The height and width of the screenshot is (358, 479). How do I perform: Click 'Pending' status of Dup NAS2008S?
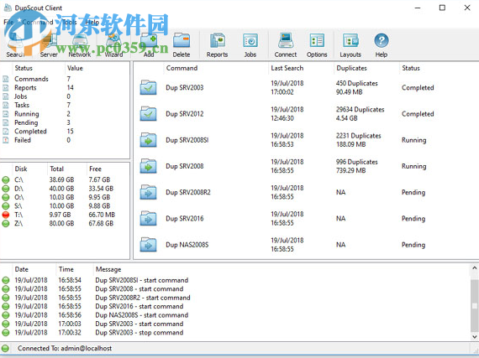(x=413, y=245)
